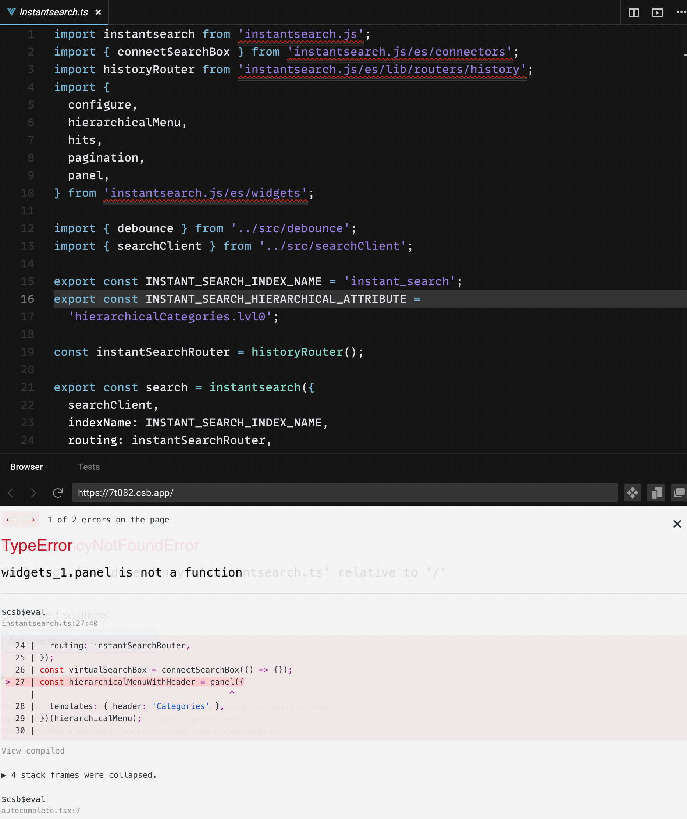
Task: Navigate to next error with right arrow
Action: click(30, 520)
